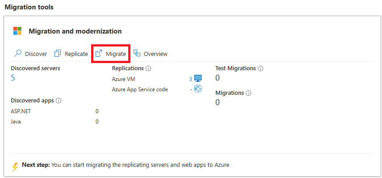Screen dimensions: 382x178
Task: Click the ASP.NET row label
Action: tap(21, 111)
